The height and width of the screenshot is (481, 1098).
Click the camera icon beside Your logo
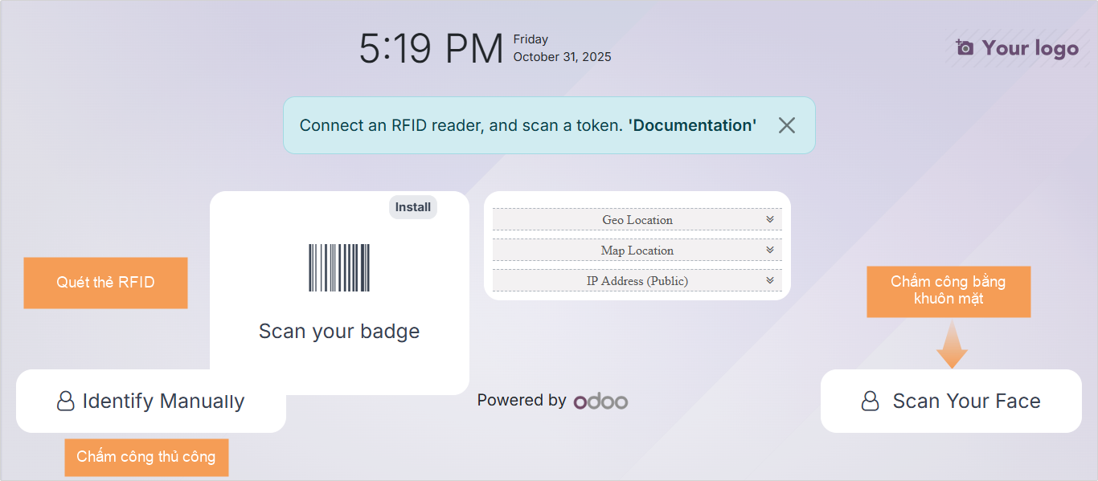point(965,48)
